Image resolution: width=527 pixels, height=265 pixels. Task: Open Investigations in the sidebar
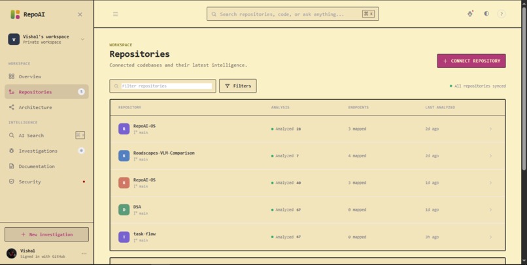click(46, 151)
